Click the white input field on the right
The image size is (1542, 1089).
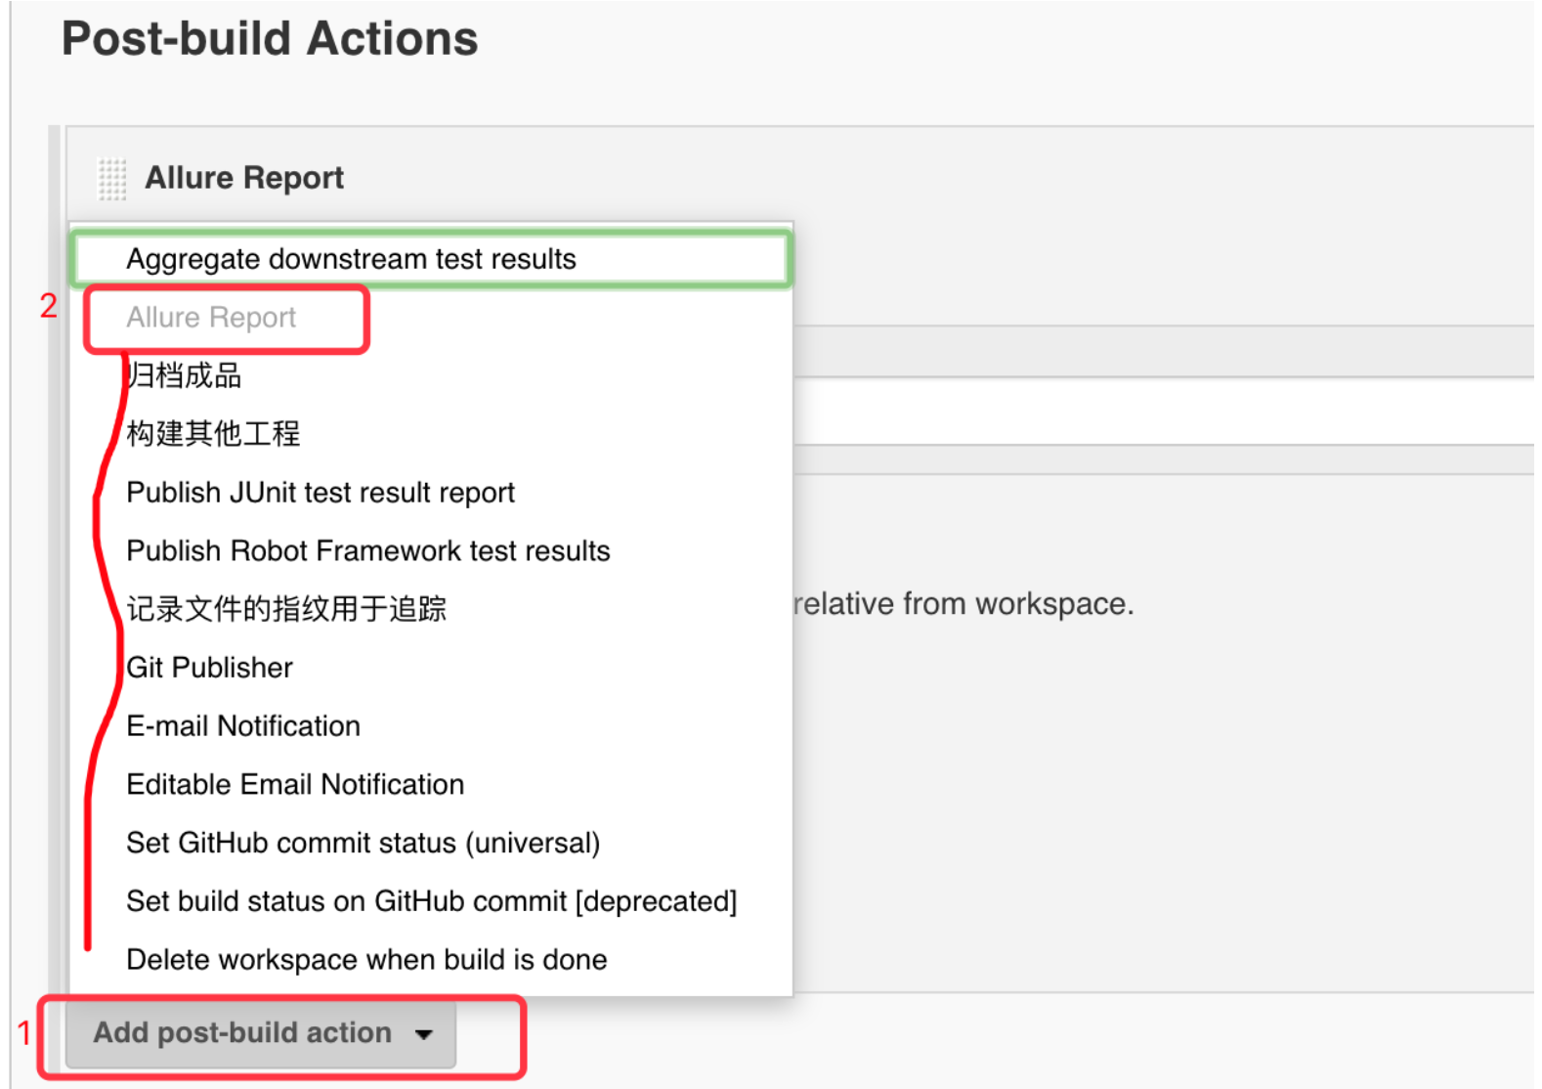coord(1163,412)
